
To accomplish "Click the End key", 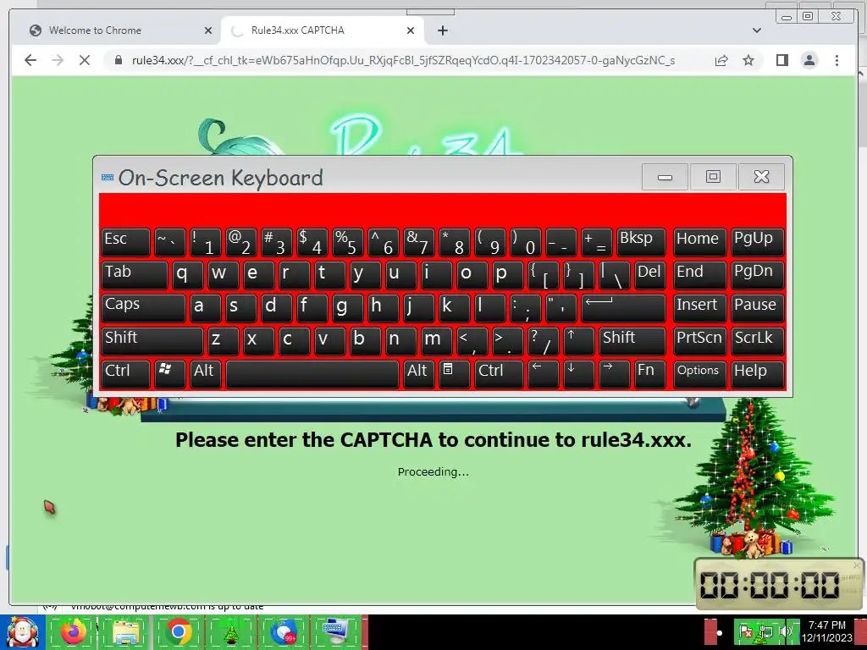I will (x=699, y=275).
